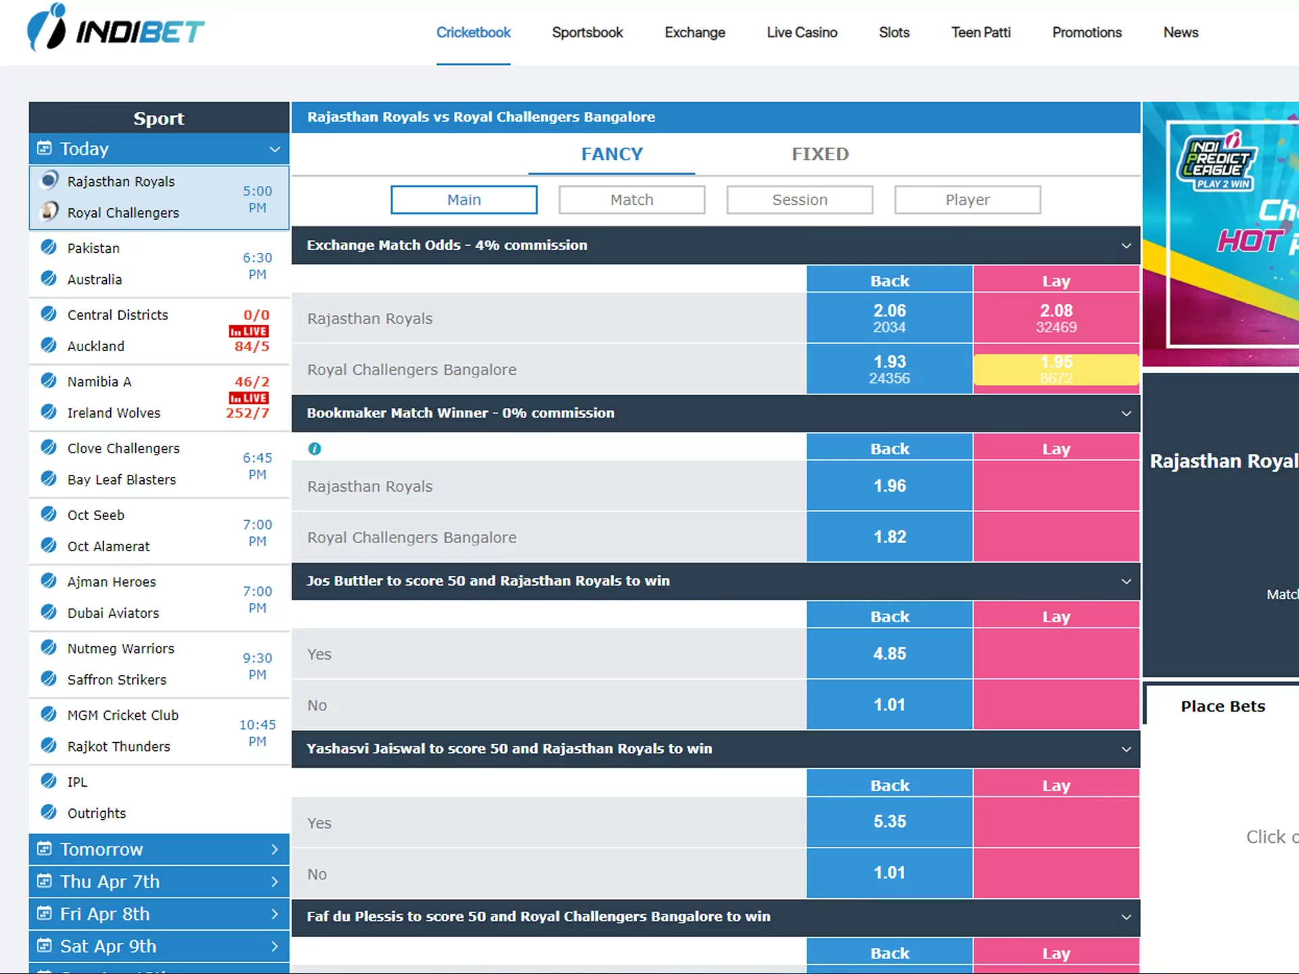Select the Match filter button

[x=632, y=200]
